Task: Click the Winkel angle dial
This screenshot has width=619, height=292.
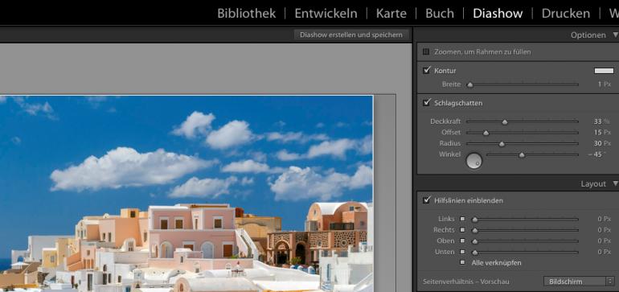Action: point(474,161)
